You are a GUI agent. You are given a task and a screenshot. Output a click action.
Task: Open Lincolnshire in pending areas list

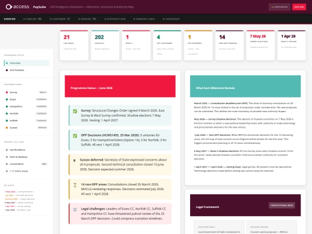(27, 164)
